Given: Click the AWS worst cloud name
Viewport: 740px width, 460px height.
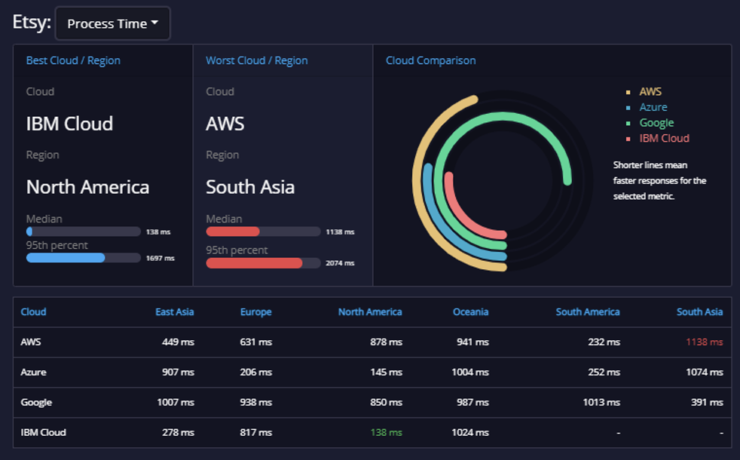Looking at the screenshot, I should tap(225, 124).
